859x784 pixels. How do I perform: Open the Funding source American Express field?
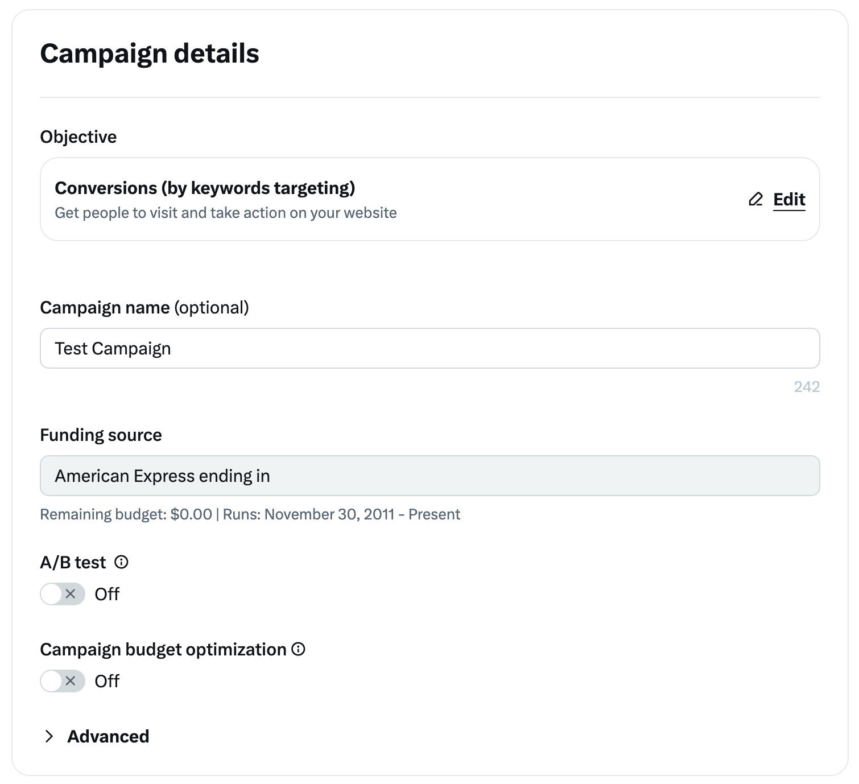tap(429, 476)
